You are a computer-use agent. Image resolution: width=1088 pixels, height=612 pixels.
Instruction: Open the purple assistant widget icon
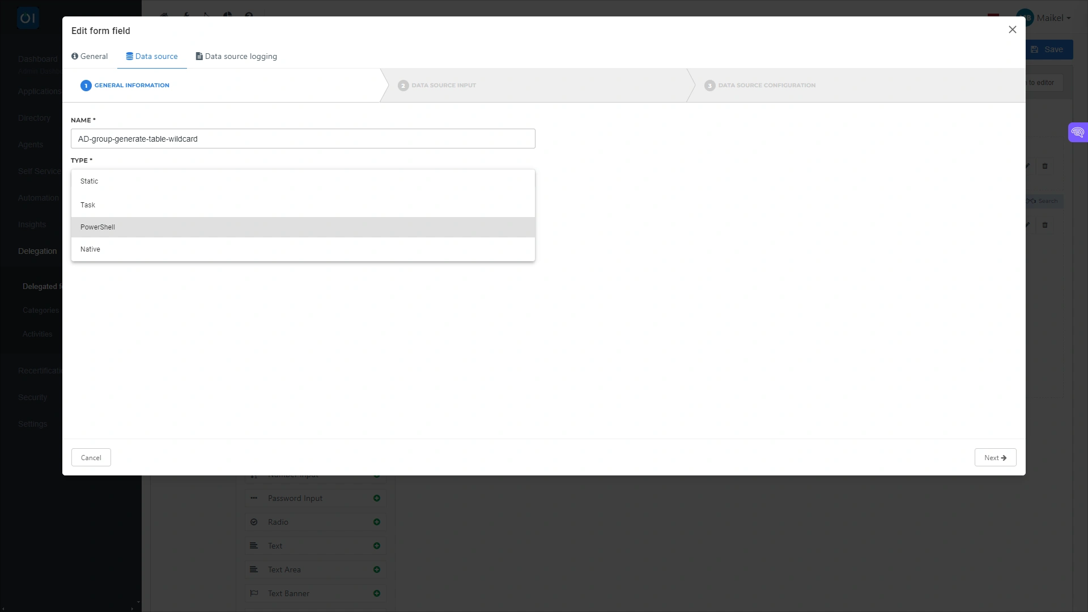(1078, 133)
